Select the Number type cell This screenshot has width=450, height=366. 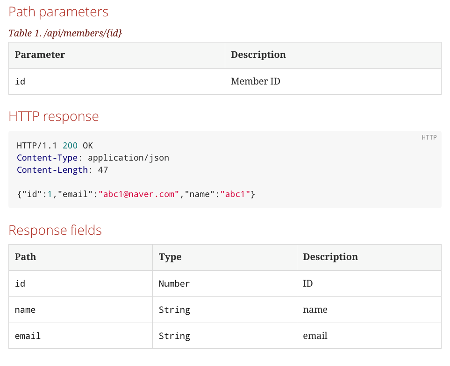225,284
